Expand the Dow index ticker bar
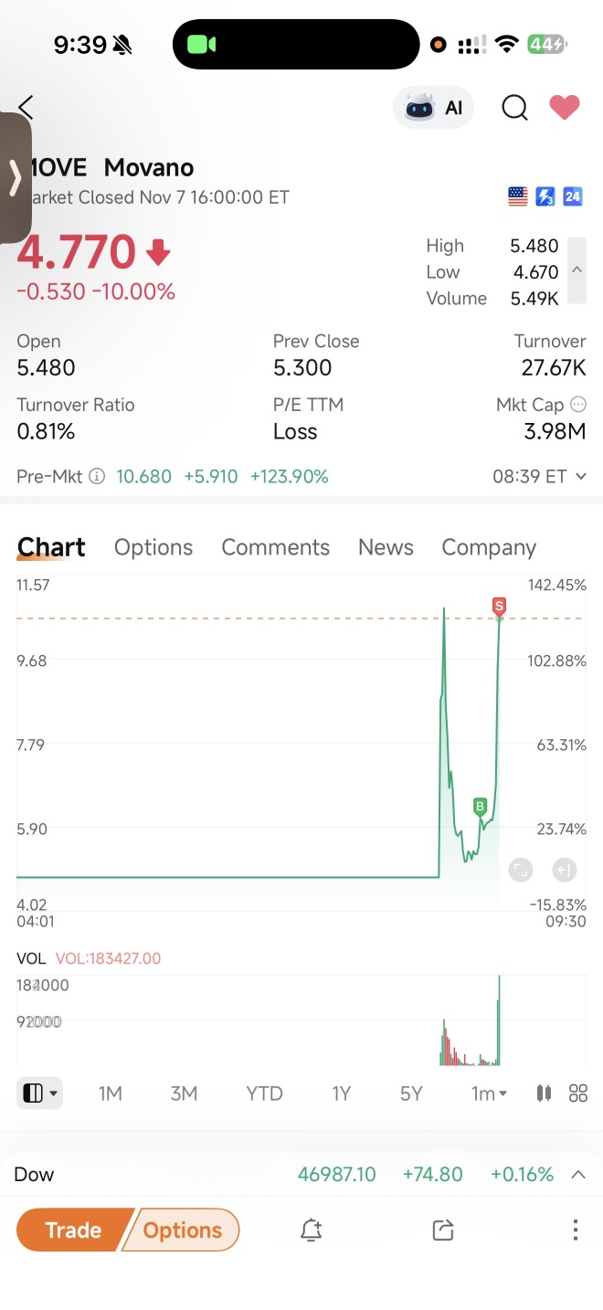The width and height of the screenshot is (603, 1310). pyautogui.click(x=577, y=1175)
